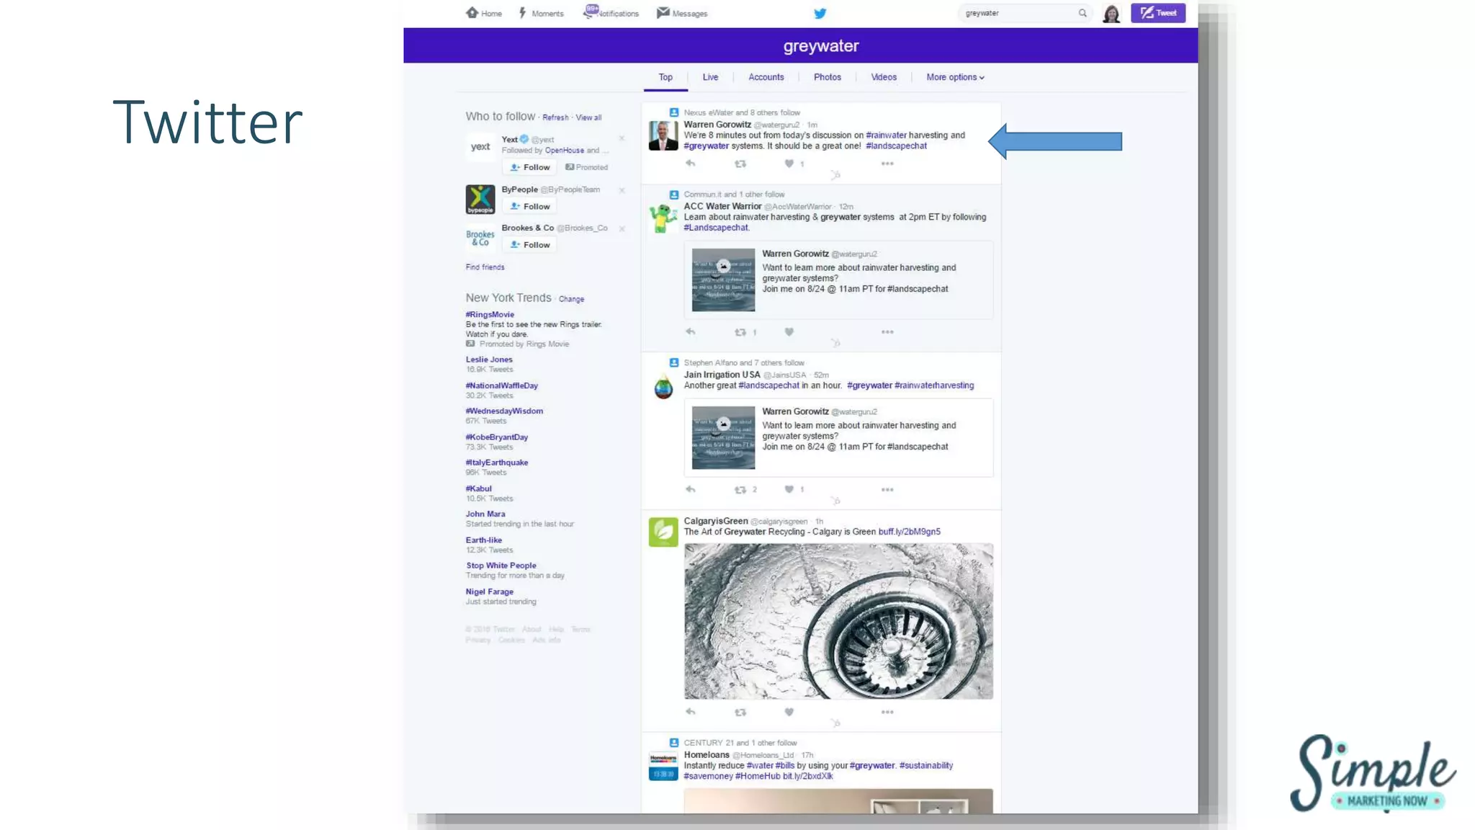Open the Stop White People trend
This screenshot has width=1475, height=830.
[501, 566]
